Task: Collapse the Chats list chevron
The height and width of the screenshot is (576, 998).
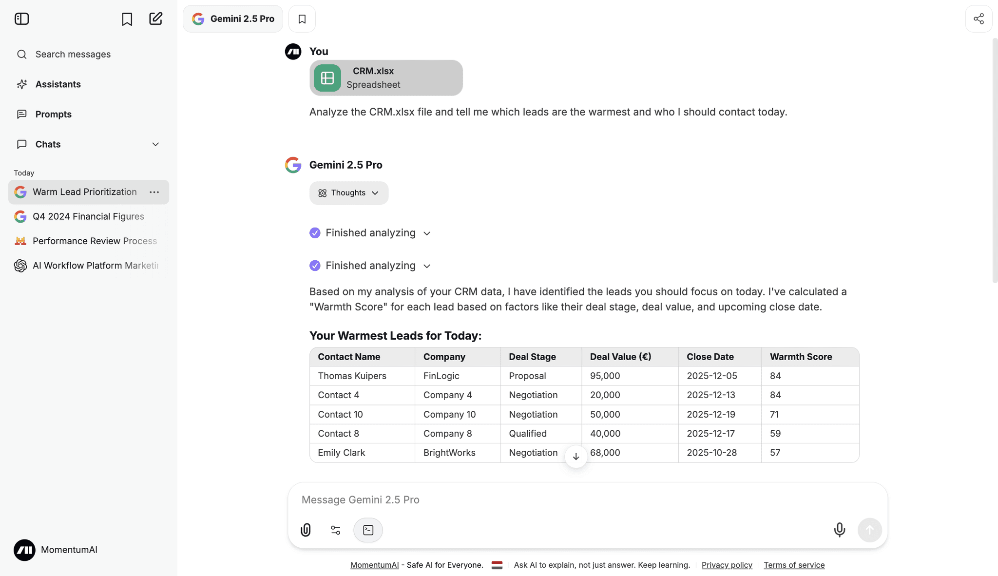Action: coord(155,144)
